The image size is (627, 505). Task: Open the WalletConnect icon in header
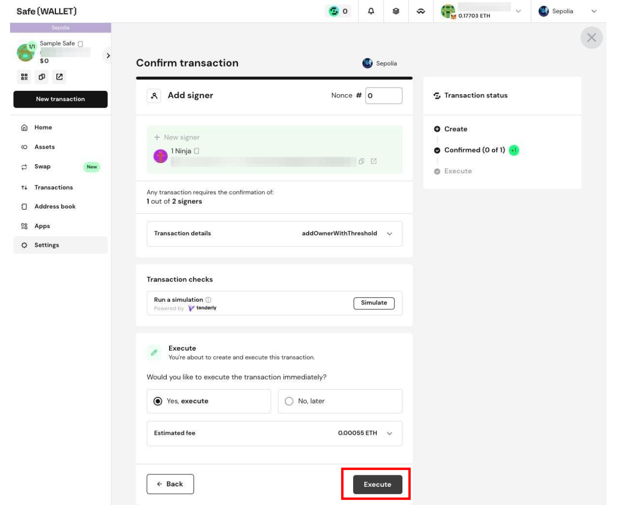(421, 11)
